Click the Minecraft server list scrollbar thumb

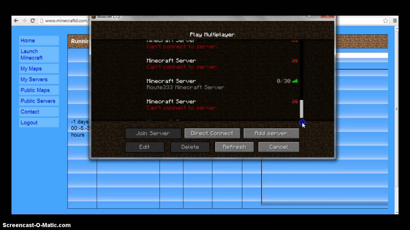coord(301,109)
